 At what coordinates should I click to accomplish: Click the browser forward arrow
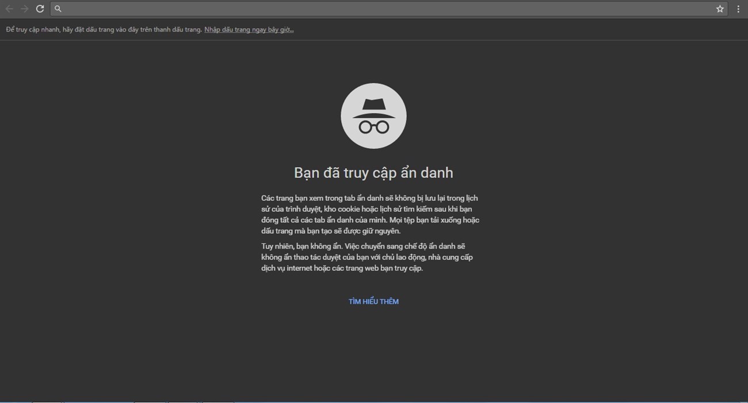click(x=25, y=9)
